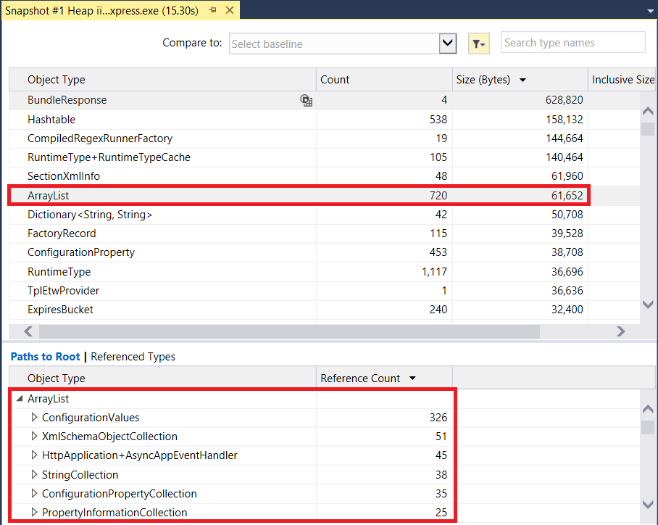
Task: Select the Dictionary<String, String> row
Action: [90, 215]
